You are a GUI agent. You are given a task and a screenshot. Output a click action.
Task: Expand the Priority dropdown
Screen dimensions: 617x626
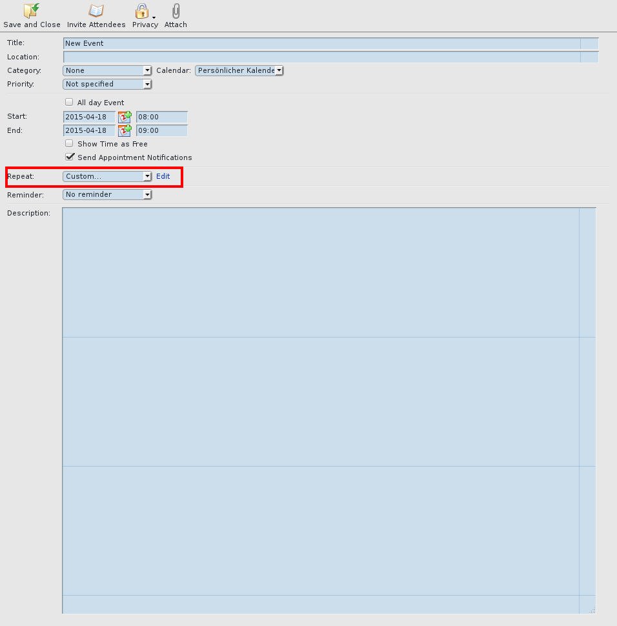pos(107,84)
